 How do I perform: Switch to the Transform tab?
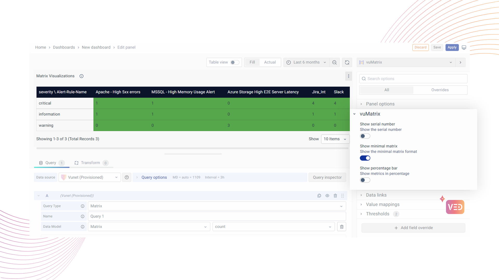click(x=90, y=163)
